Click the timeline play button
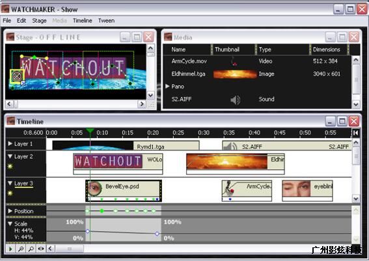Screen dimensions: 369x261 10,249
